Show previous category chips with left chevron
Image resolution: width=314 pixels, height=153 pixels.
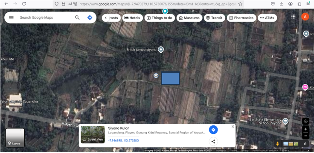coord(106,18)
